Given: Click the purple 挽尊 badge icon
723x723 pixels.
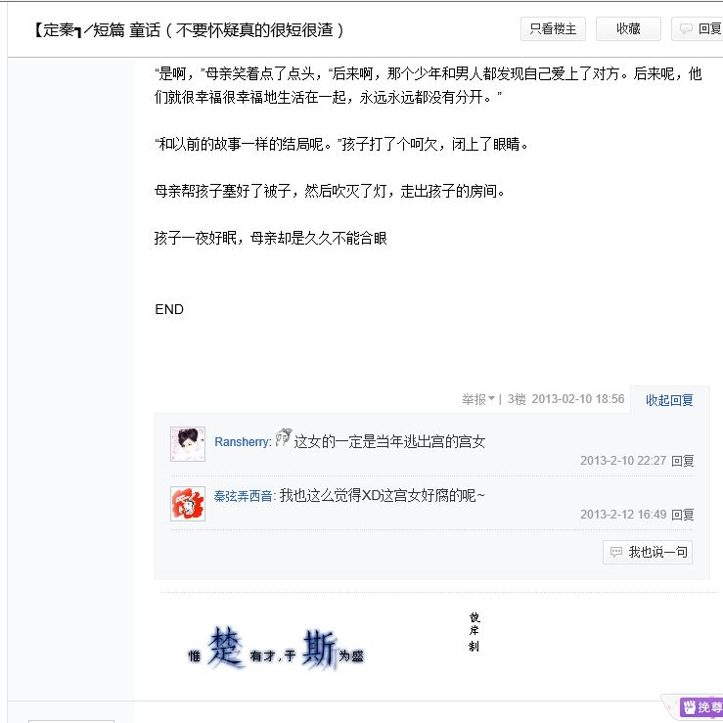Looking at the screenshot, I should tap(701, 706).
